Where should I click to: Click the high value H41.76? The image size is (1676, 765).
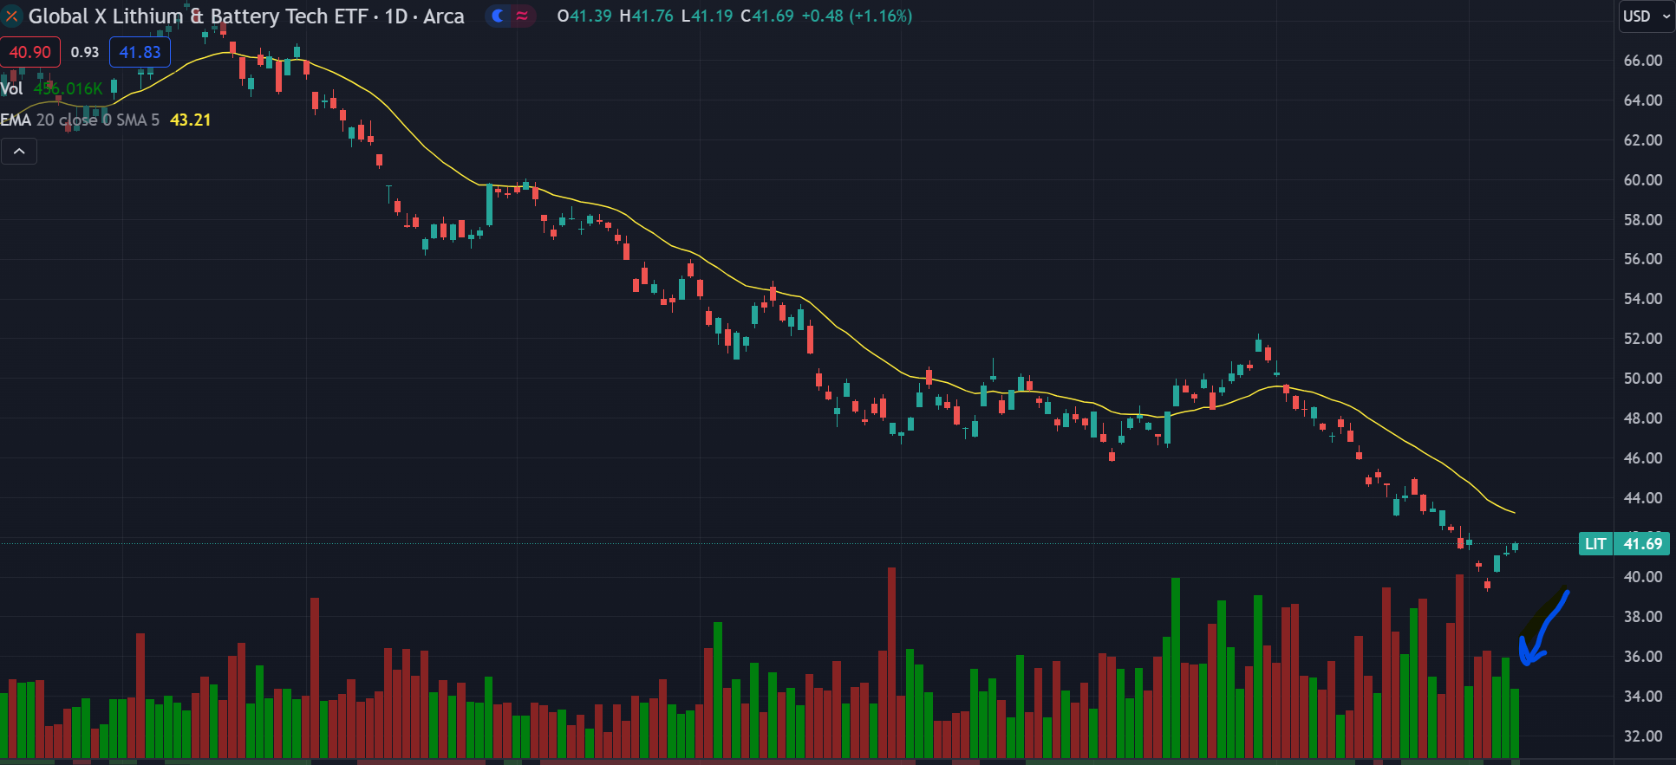coord(646,16)
